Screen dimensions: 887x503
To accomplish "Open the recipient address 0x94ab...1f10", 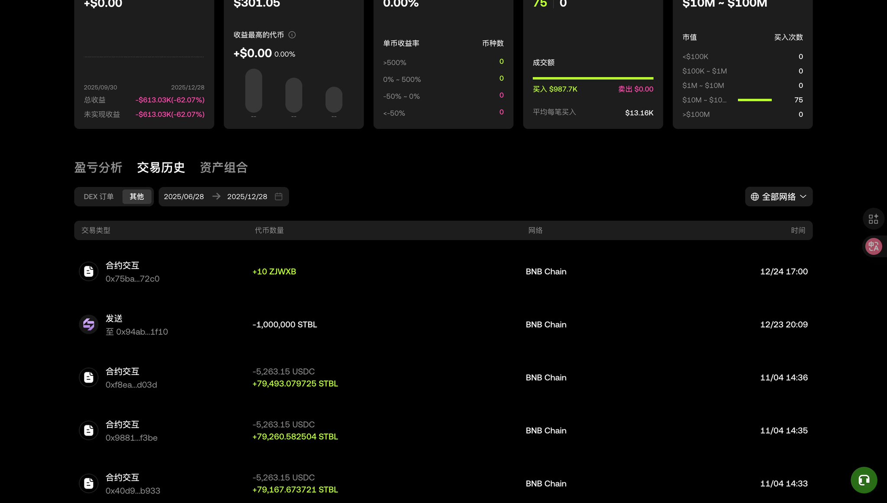I will click(142, 332).
